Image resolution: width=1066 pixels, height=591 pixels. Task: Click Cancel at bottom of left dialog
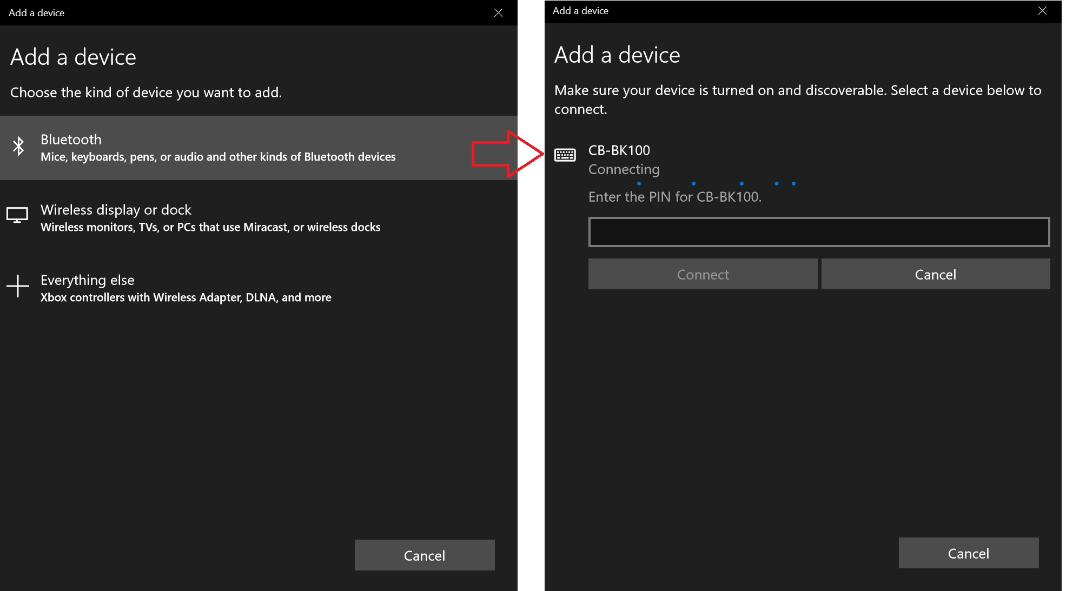coord(425,555)
